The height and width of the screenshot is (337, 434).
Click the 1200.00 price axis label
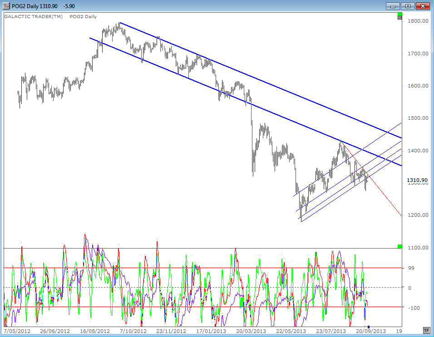(x=418, y=215)
